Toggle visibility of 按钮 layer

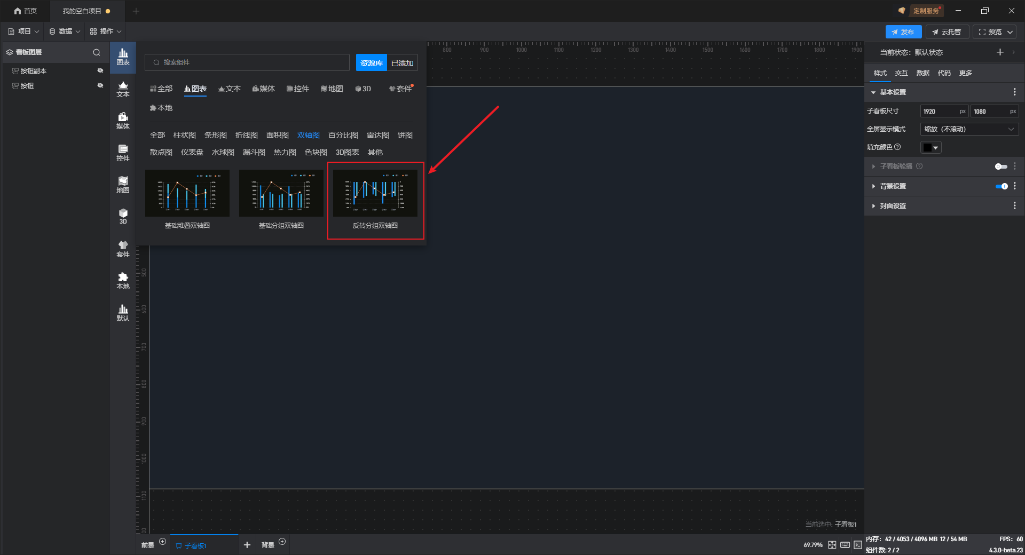click(100, 86)
